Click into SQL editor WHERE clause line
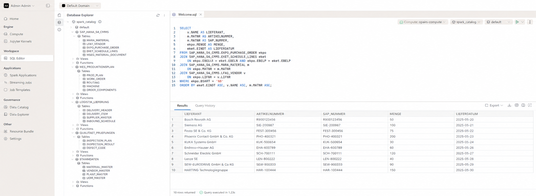Screen dimensions: 536x196 pyautogui.click(x=201, y=81)
